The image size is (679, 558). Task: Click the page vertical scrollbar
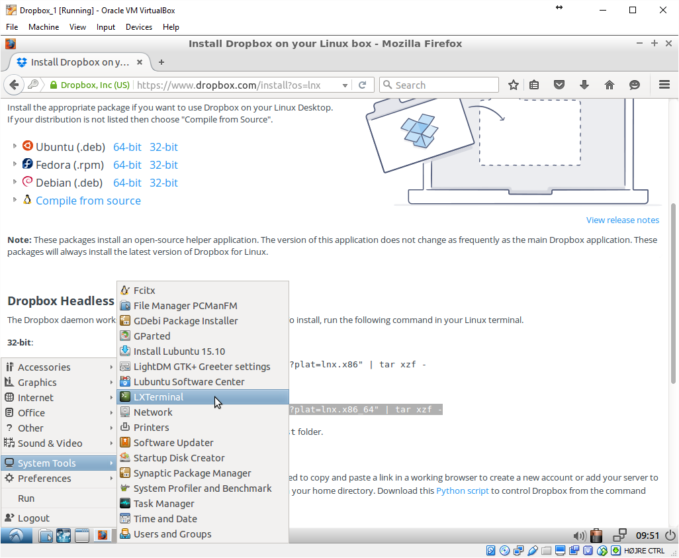pyautogui.click(x=673, y=294)
